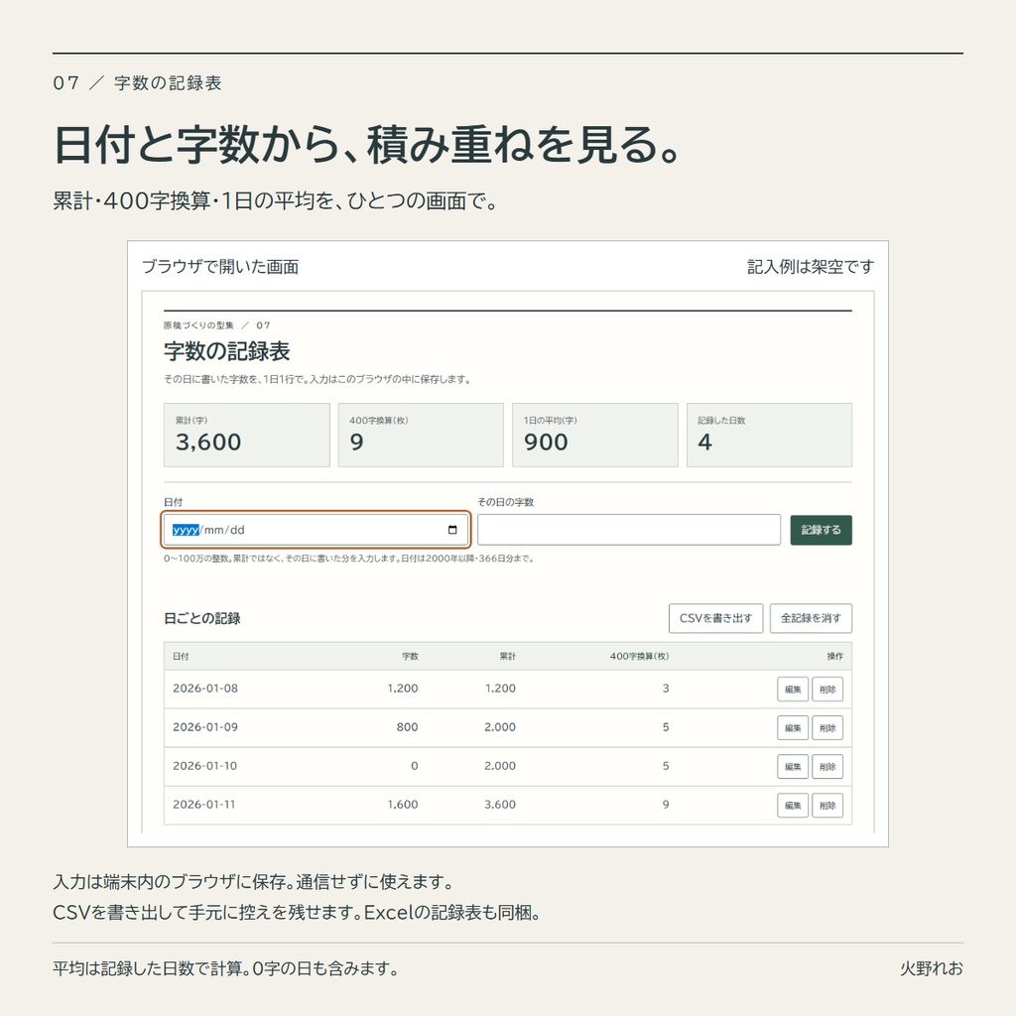Click 削除 for the 2026-01-11 row
The height and width of the screenshot is (1016, 1016).
point(827,806)
